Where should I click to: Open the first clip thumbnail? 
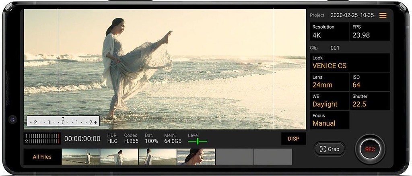[81, 157]
